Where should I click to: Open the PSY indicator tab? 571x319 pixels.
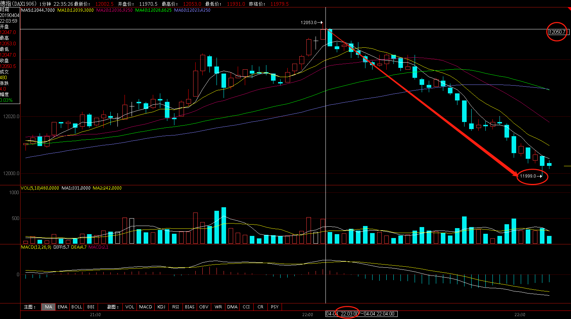(275, 307)
